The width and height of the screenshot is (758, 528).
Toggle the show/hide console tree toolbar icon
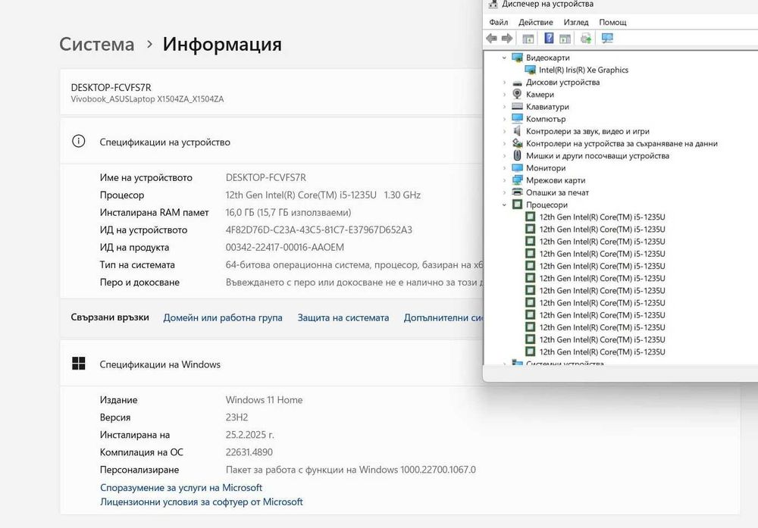[x=528, y=39]
